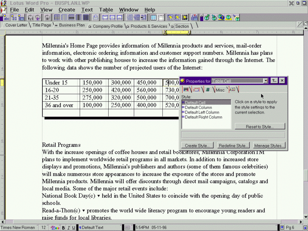Select the Default Cell style
The height and width of the screenshot is (231, 308).
click(206, 102)
